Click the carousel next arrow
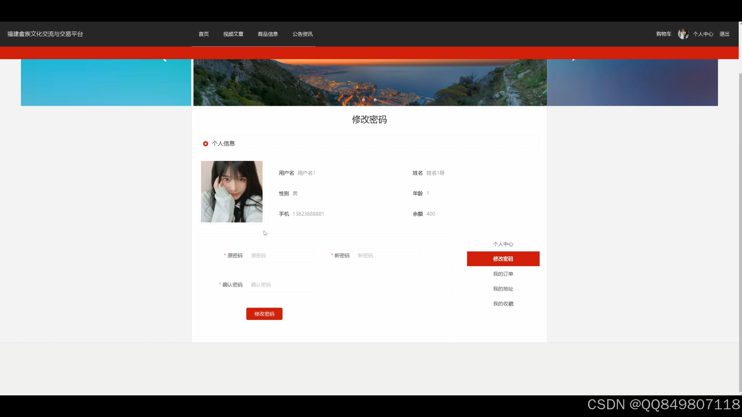The height and width of the screenshot is (417, 742). (574, 59)
